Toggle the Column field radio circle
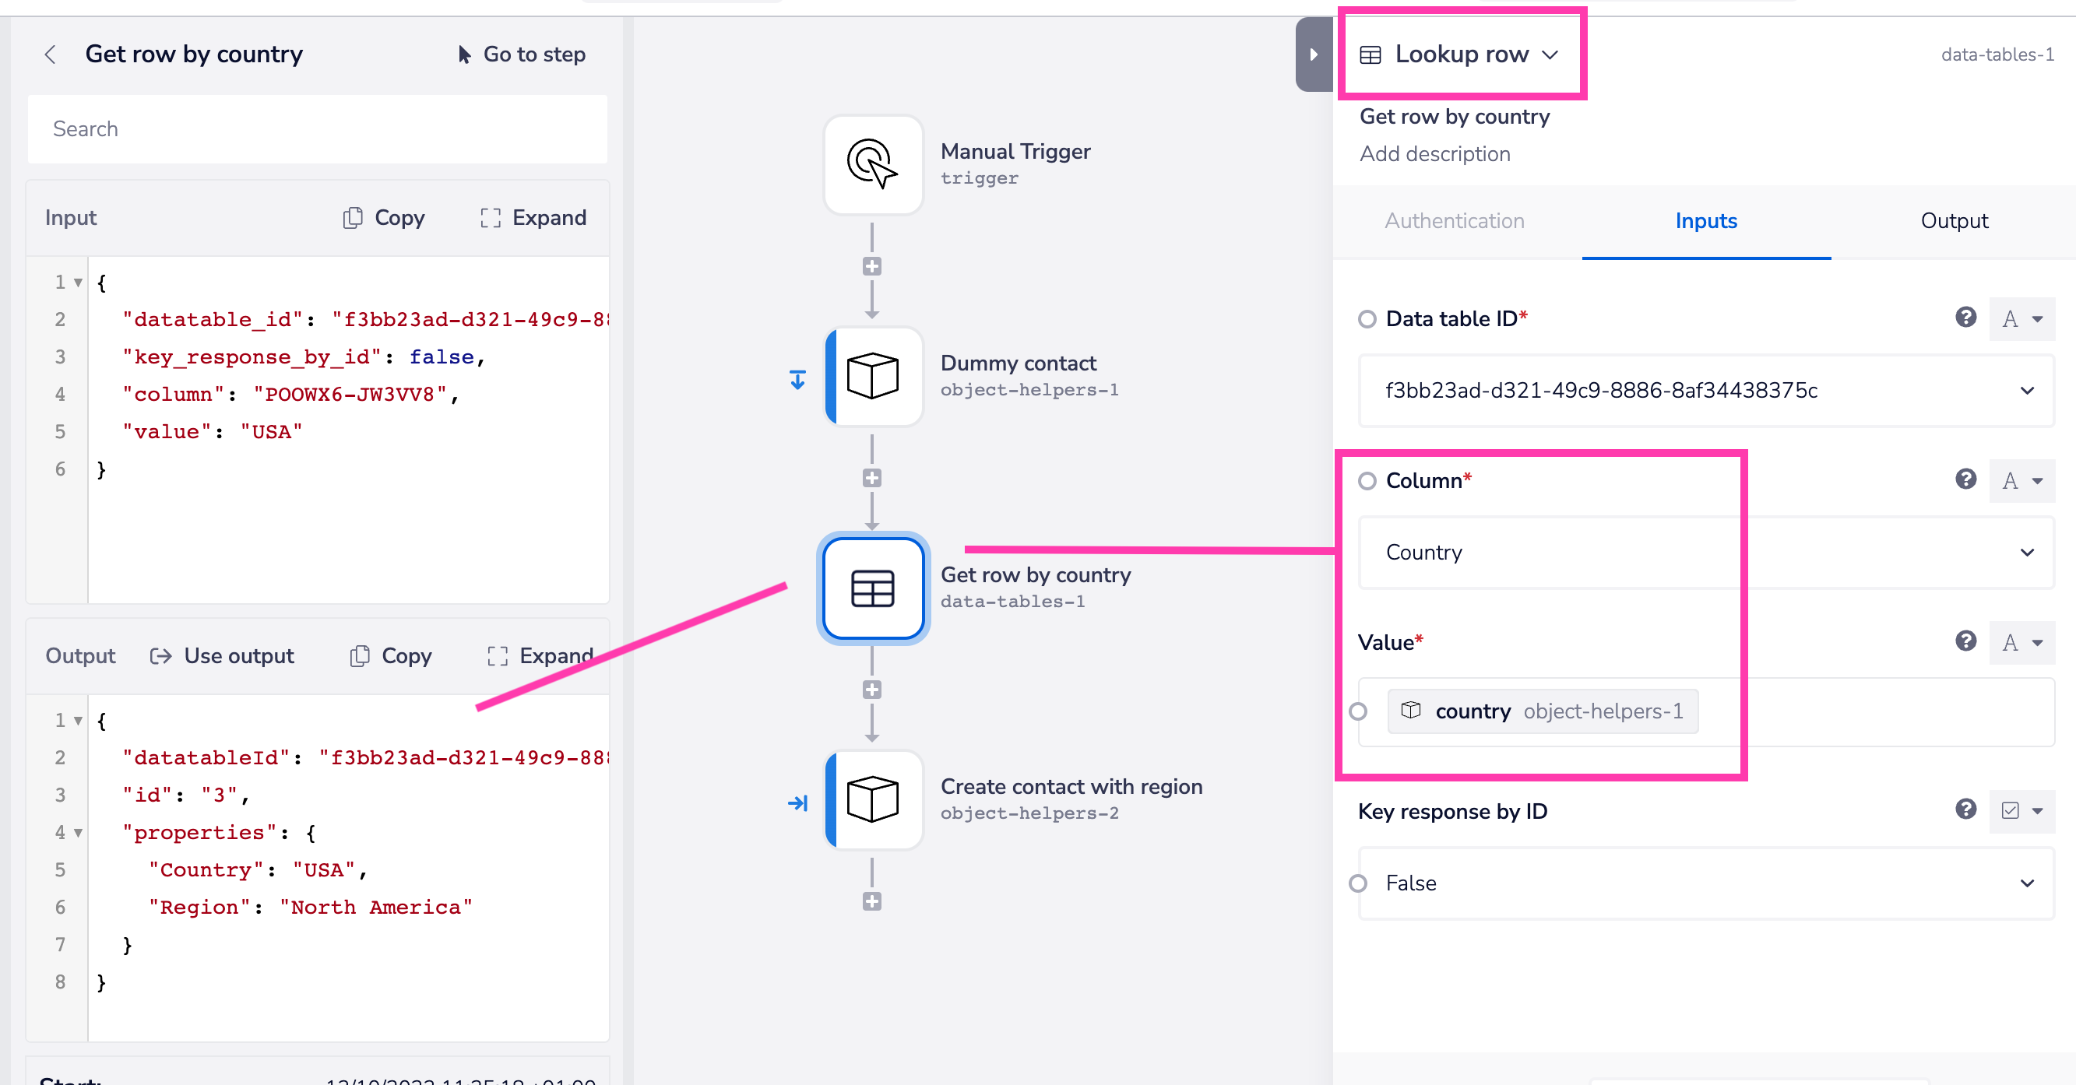 coord(1367,481)
